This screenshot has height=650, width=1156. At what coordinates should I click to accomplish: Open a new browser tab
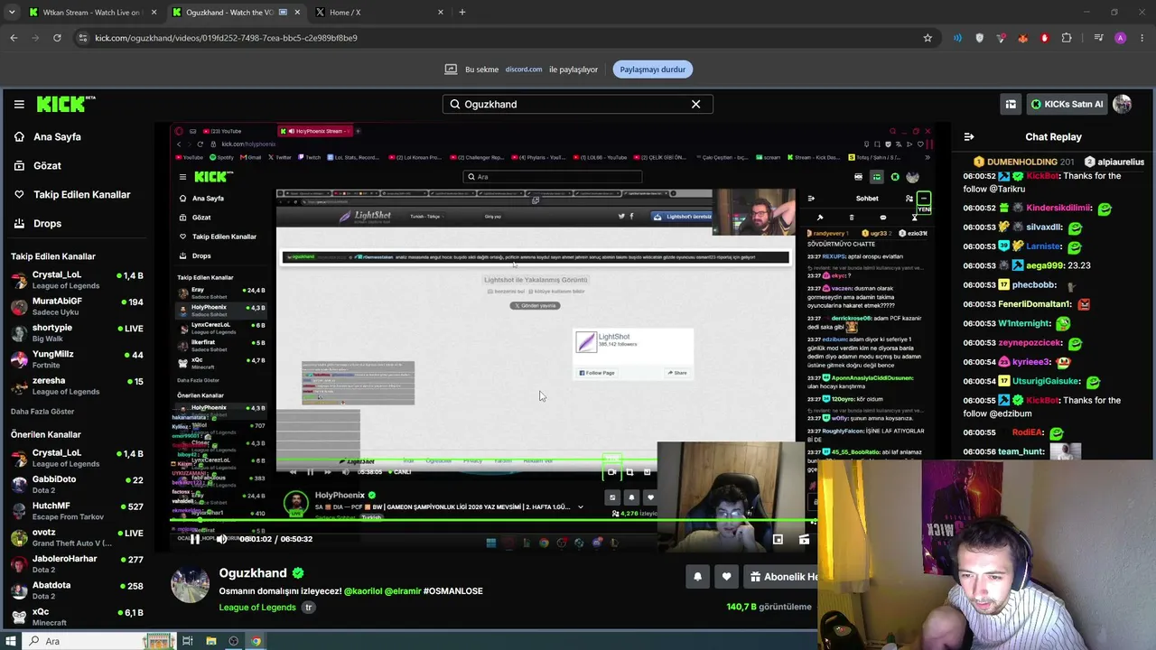coord(462,13)
